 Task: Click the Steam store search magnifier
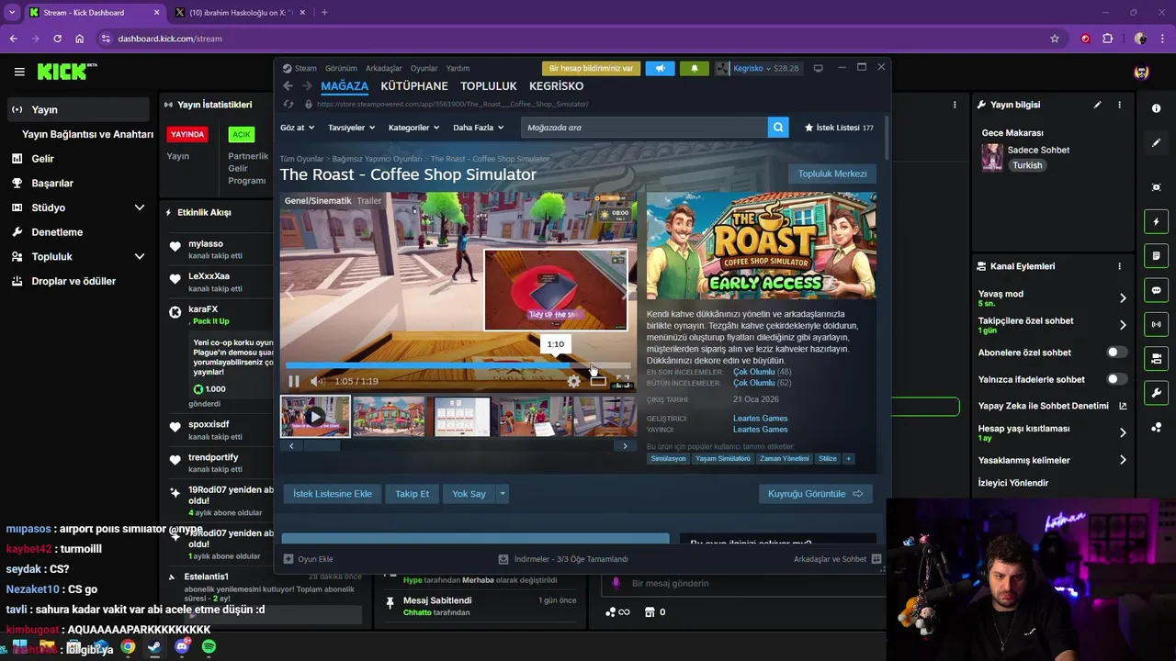coord(778,128)
